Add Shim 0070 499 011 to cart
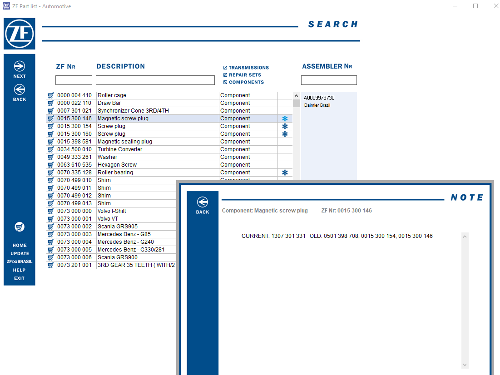Viewport: 500px width, 375px height. tap(51, 188)
